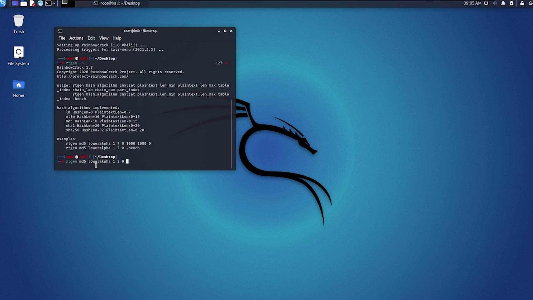Open the volume control icon
533x300 pixels.
(x=494, y=3)
